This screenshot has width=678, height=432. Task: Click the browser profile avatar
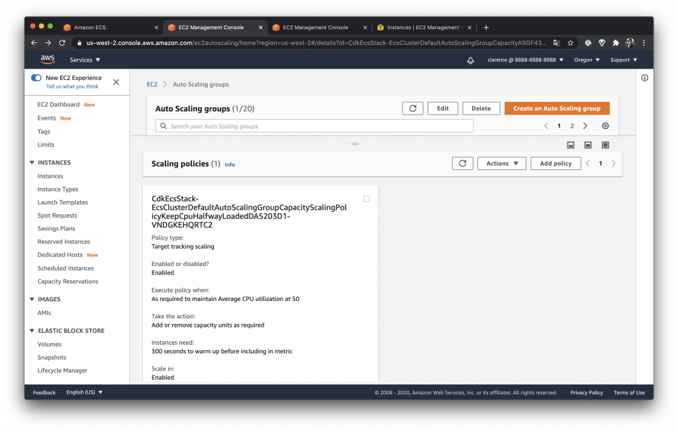(x=630, y=43)
